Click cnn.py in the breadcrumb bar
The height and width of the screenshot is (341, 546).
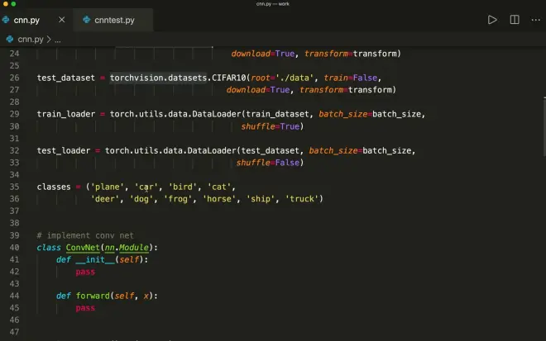tap(31, 40)
